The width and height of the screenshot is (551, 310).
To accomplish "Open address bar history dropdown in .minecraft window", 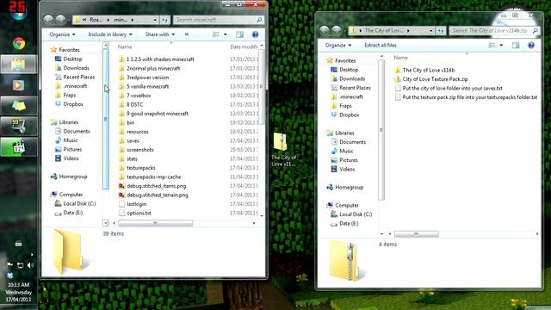I will (155, 20).
